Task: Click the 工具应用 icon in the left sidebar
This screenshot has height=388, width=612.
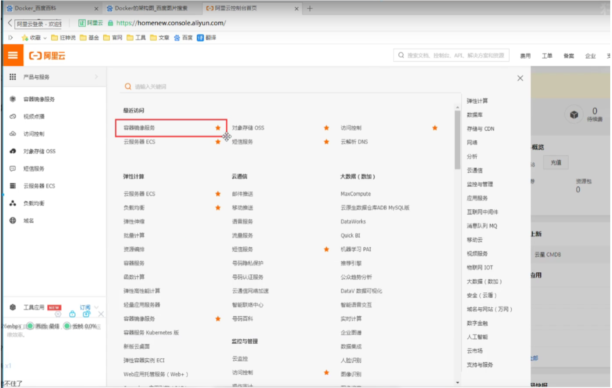Action: [13, 307]
